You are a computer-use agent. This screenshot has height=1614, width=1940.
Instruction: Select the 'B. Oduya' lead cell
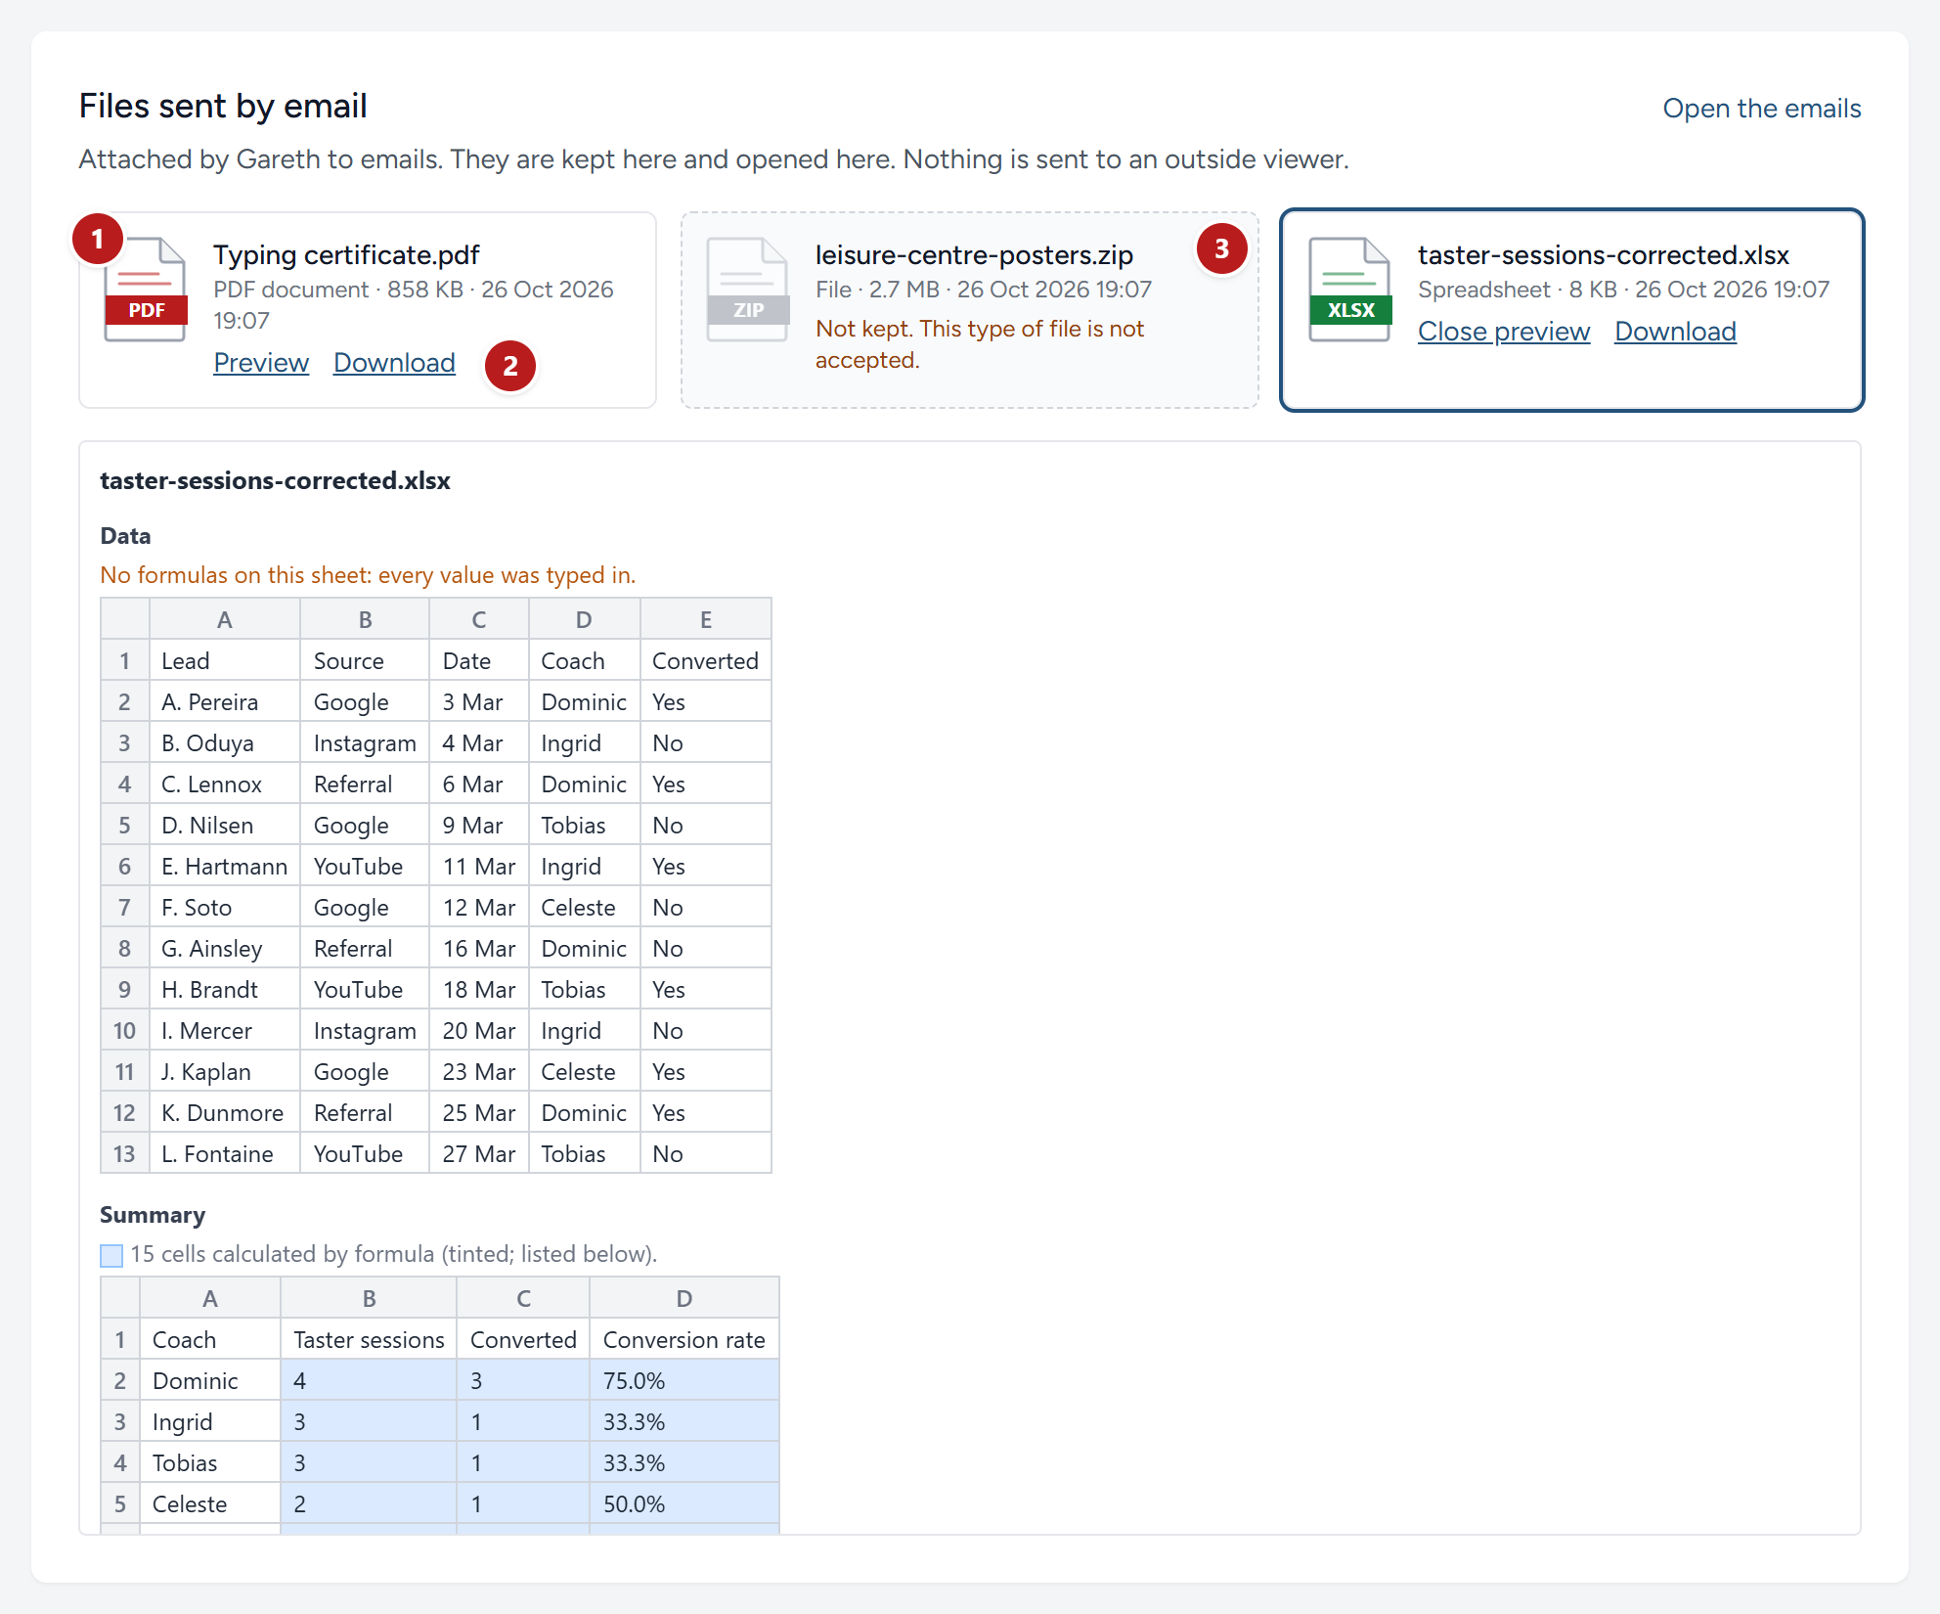pos(225,743)
